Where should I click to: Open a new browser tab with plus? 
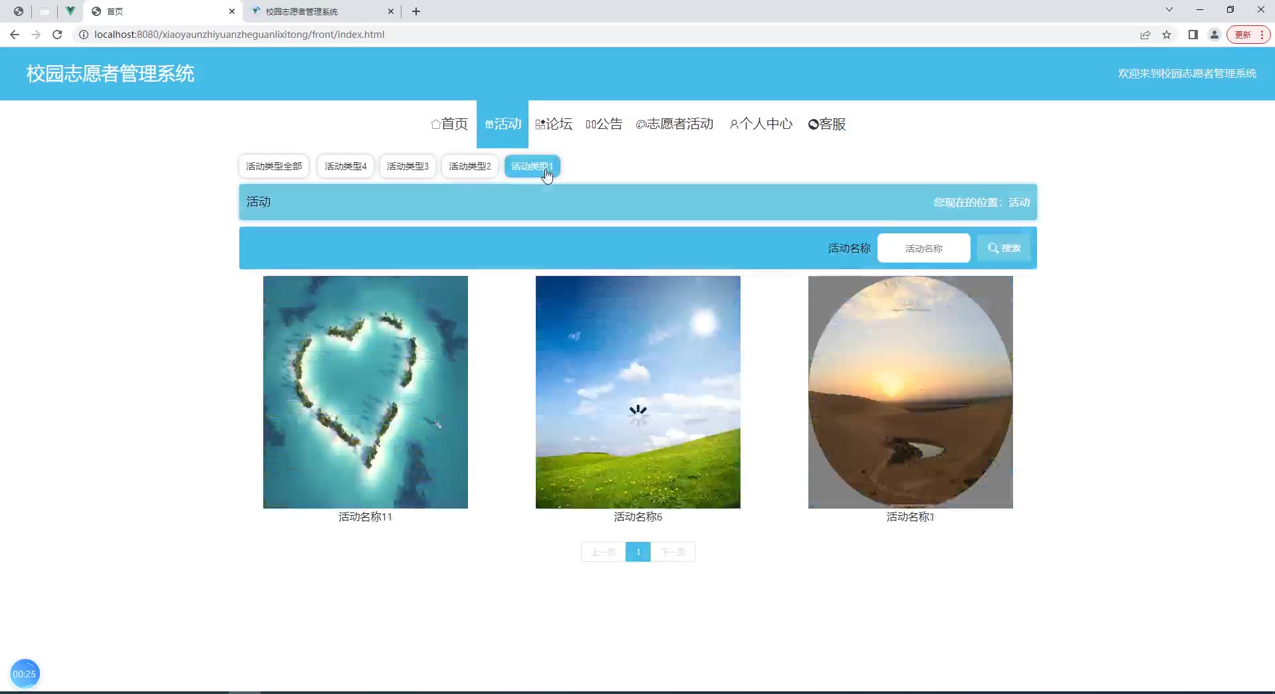(416, 11)
